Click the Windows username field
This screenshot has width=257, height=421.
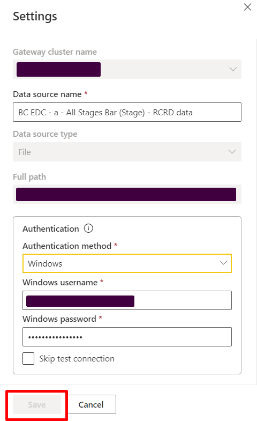click(127, 300)
